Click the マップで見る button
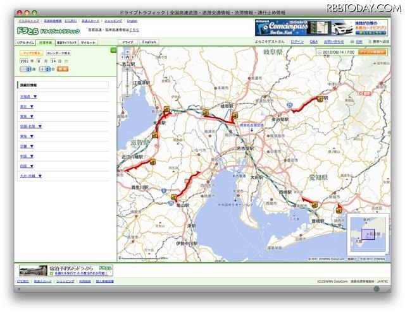The image size is (405, 312). click(x=32, y=53)
